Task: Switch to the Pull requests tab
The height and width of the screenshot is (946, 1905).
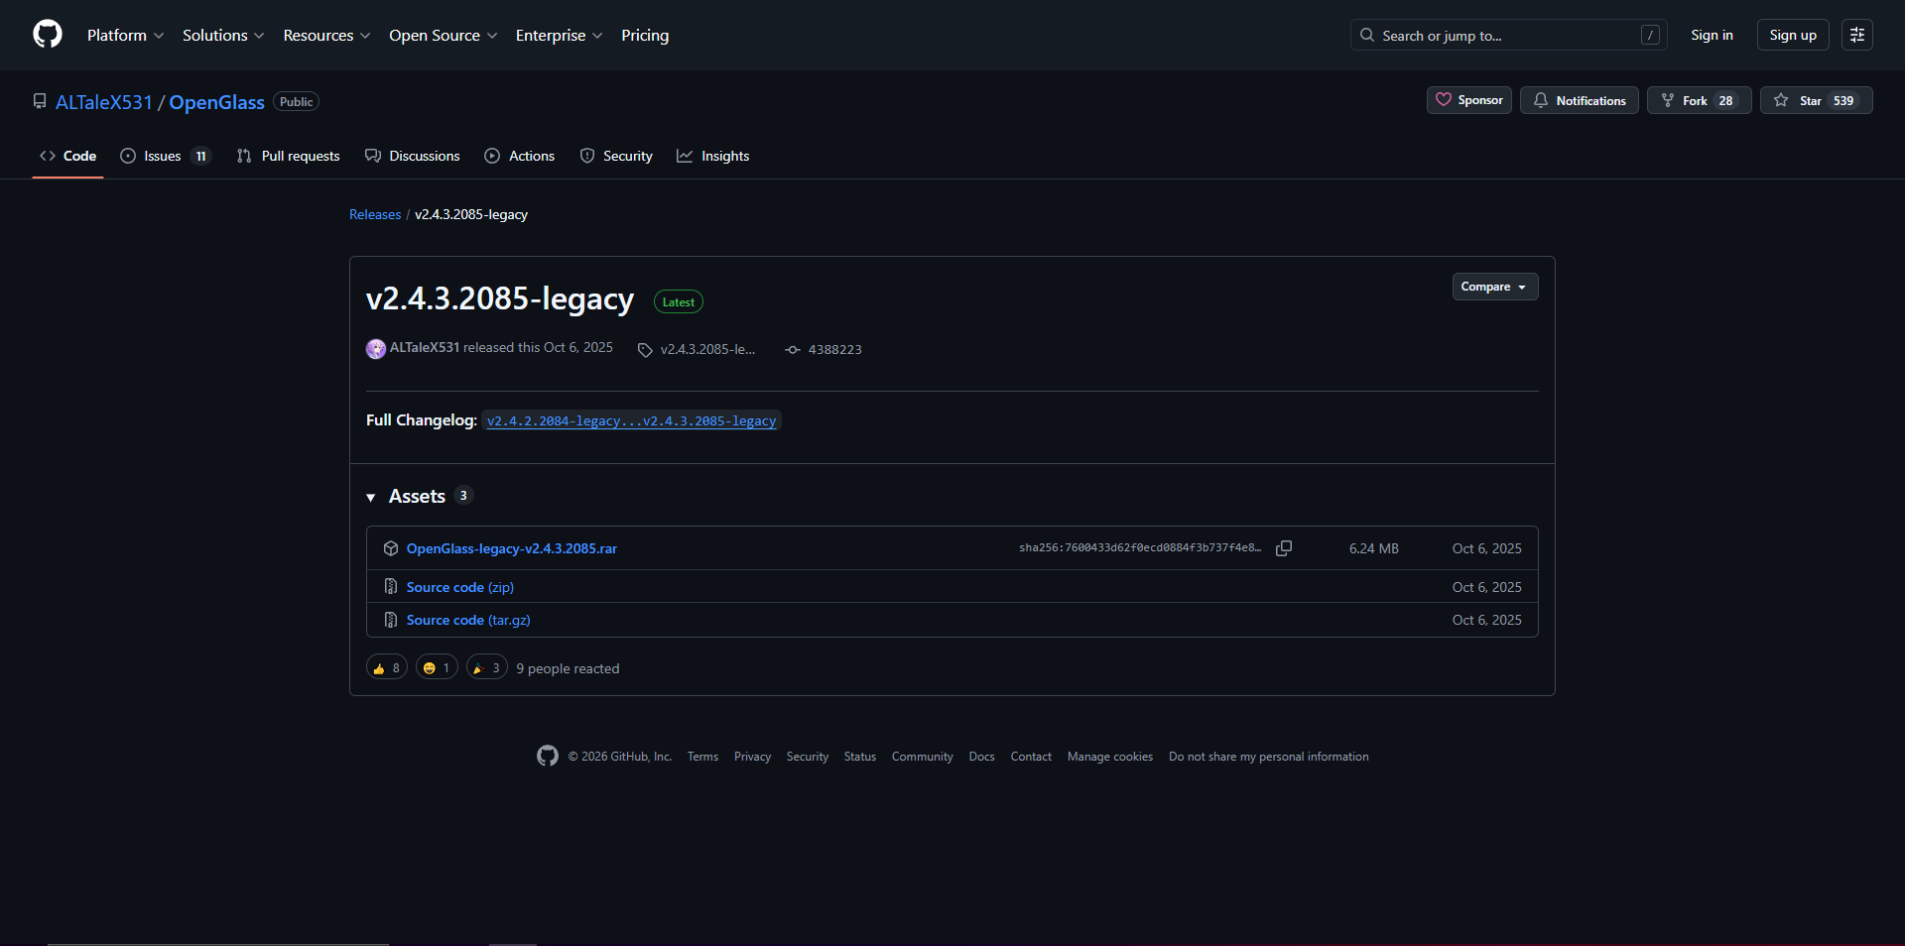Action: pos(288,156)
